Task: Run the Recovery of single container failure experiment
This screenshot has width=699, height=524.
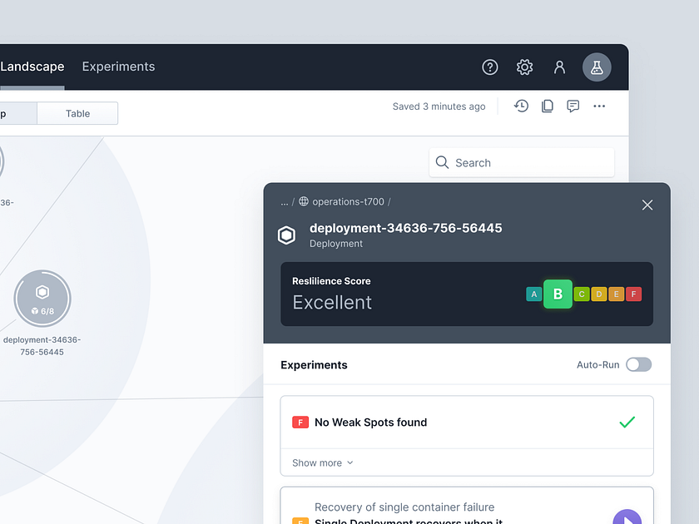Action: 627,517
